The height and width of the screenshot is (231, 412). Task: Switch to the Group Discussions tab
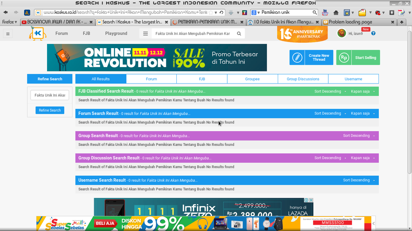(x=303, y=79)
